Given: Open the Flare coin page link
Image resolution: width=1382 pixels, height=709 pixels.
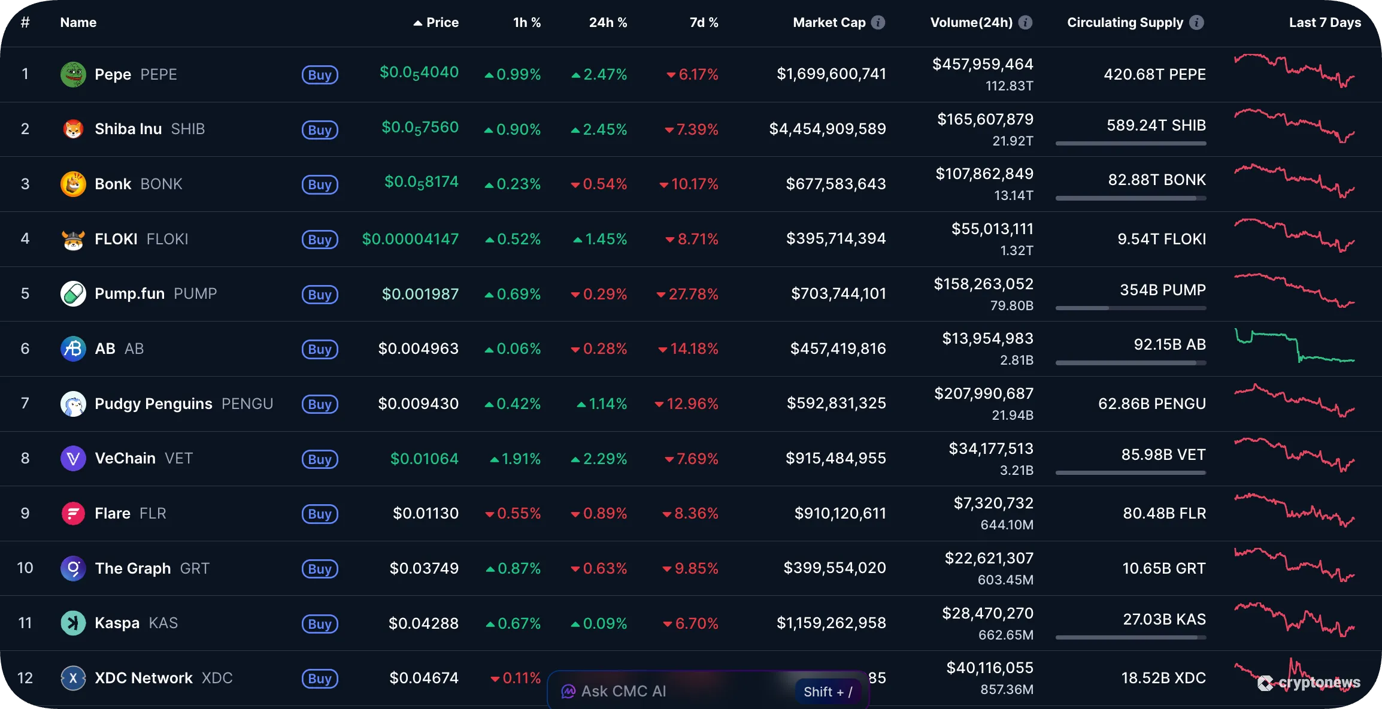Looking at the screenshot, I should [113, 513].
